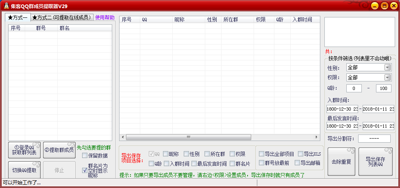Click the right scroll arrow of member table
400x188 pixels.
point(317,137)
